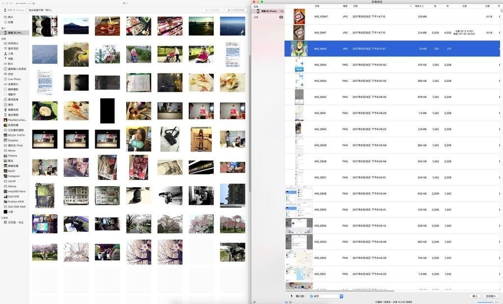Select the 螢幕快照 screenshots album icon
The image size is (503, 304).
click(x=5, y=109)
